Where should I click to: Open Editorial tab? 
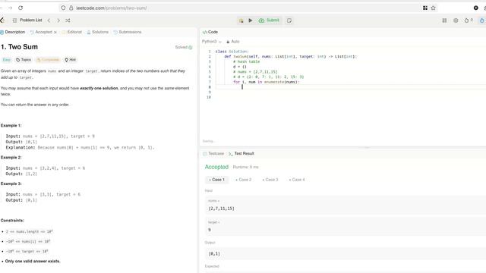[x=72, y=32]
